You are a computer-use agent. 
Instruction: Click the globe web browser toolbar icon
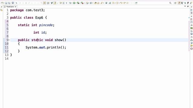point(106,3)
